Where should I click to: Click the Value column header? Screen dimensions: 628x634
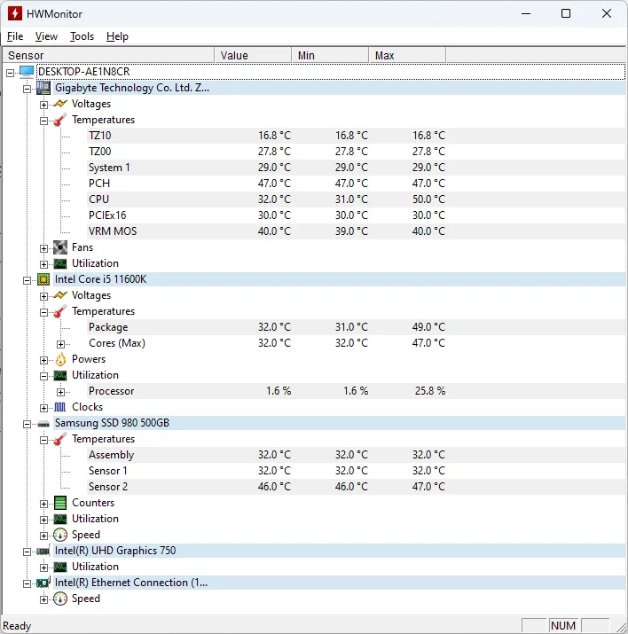(x=253, y=55)
